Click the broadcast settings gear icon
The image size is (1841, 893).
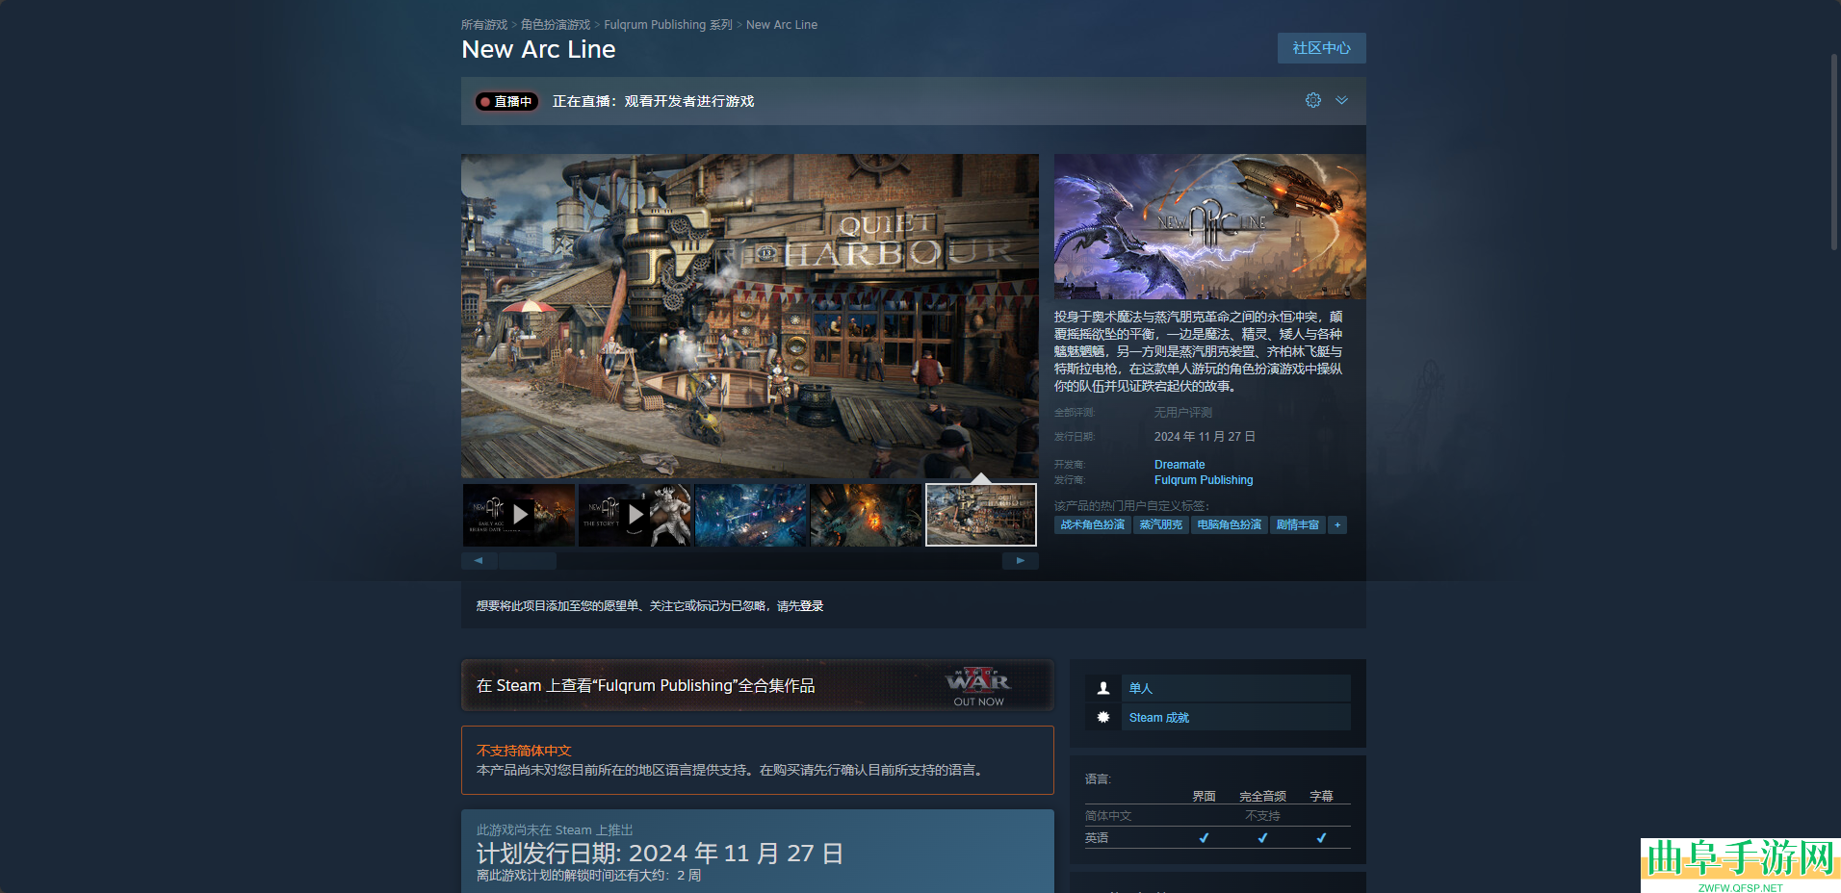1312,100
